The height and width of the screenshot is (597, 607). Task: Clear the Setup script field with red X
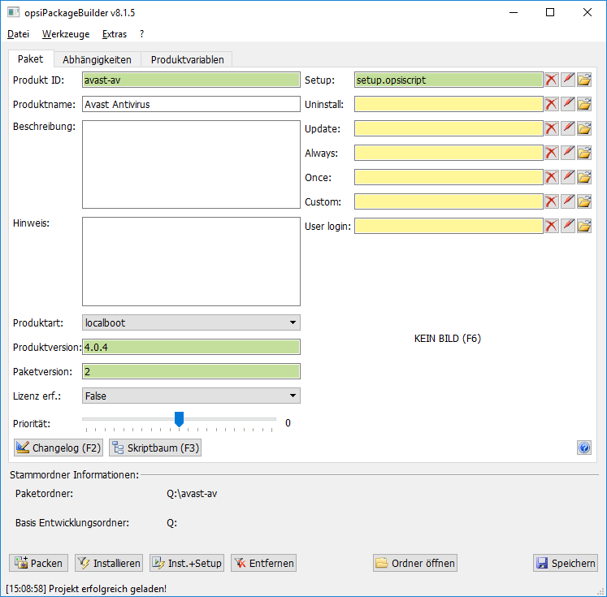(x=552, y=80)
